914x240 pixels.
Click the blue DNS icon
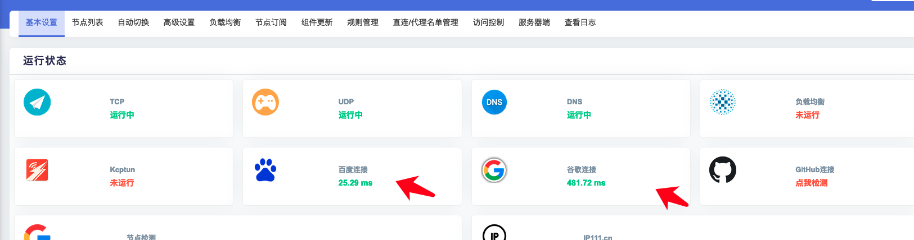click(x=494, y=102)
